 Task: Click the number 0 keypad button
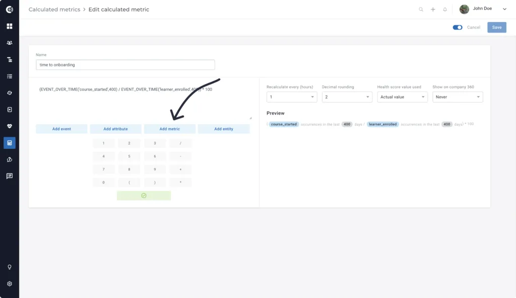103,182
